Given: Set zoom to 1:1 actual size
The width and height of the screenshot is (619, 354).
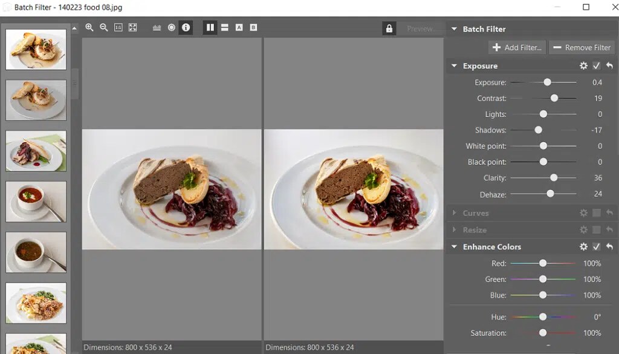Looking at the screenshot, I should (x=118, y=27).
